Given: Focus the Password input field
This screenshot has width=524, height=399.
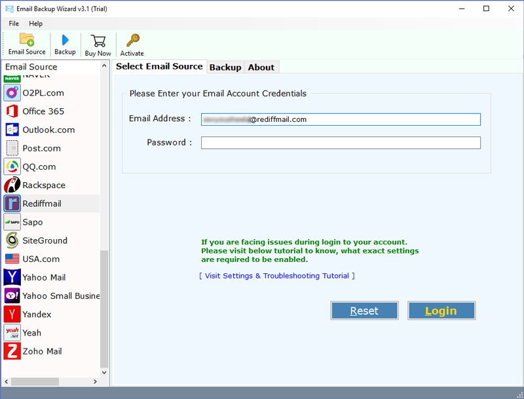Looking at the screenshot, I should coord(341,143).
